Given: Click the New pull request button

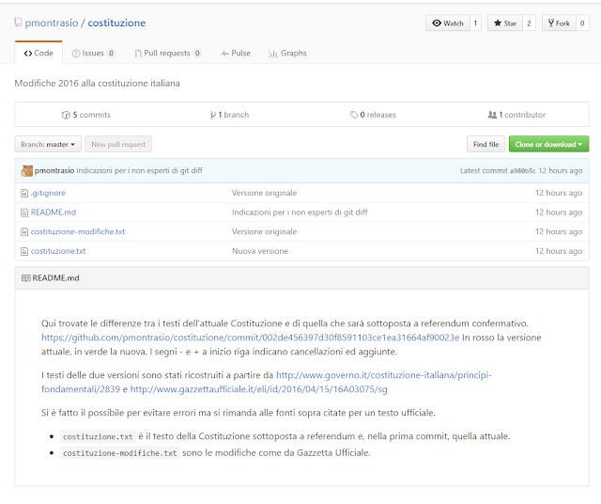Looking at the screenshot, I should [118, 144].
